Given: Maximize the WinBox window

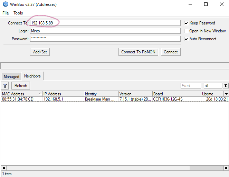Looking at the screenshot, I should (206, 4).
